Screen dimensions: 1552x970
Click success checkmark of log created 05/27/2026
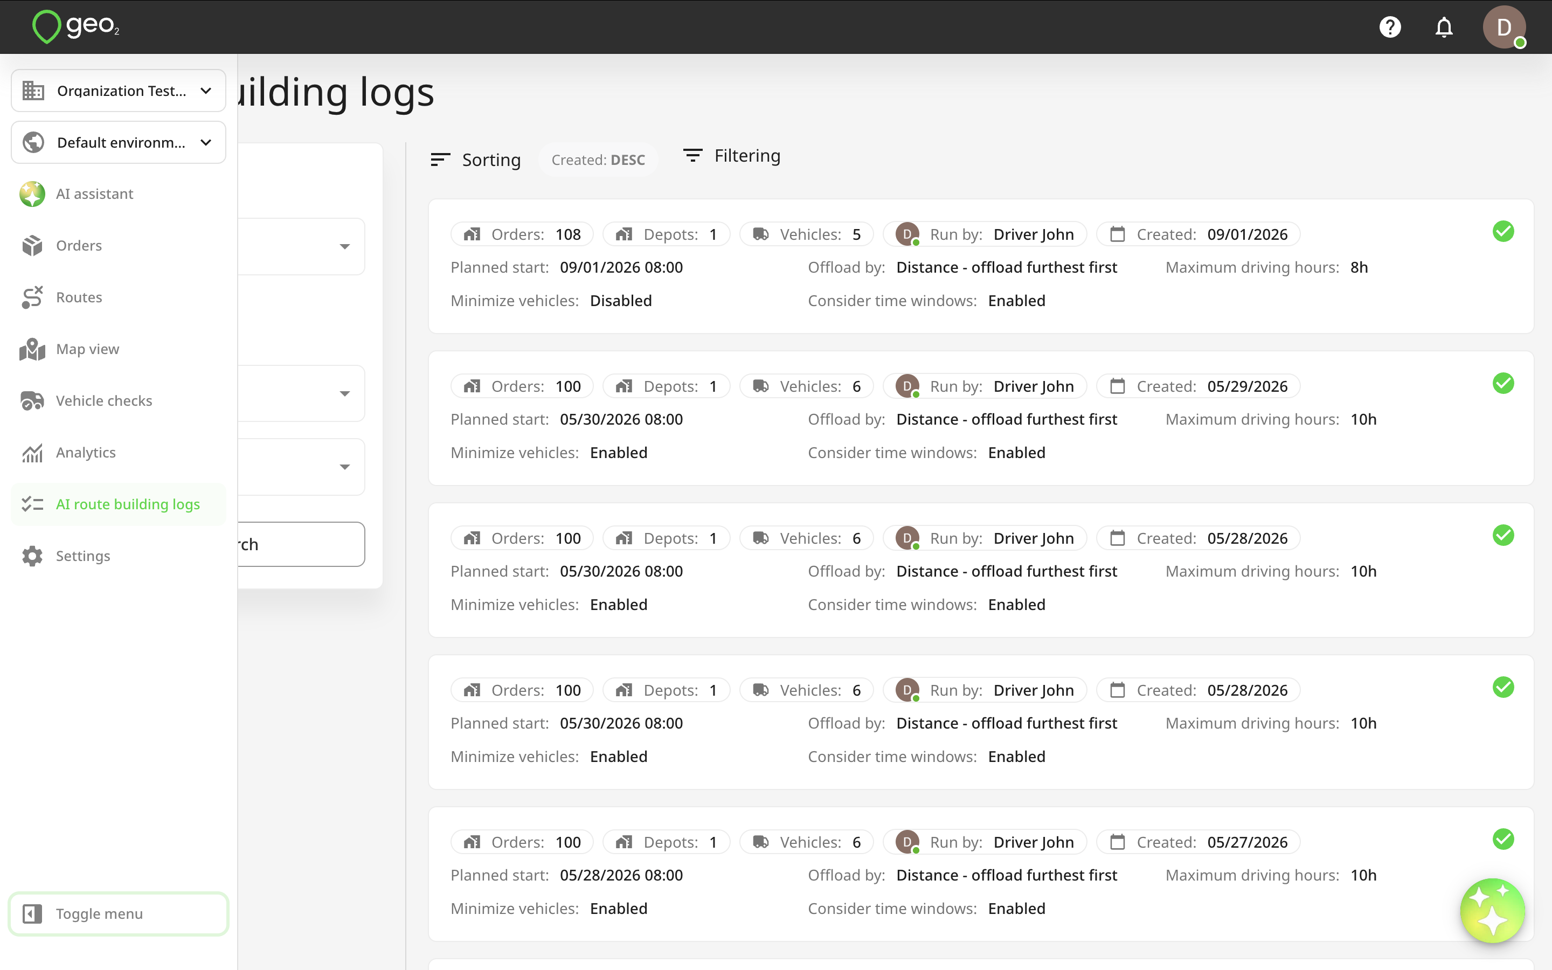click(1503, 839)
